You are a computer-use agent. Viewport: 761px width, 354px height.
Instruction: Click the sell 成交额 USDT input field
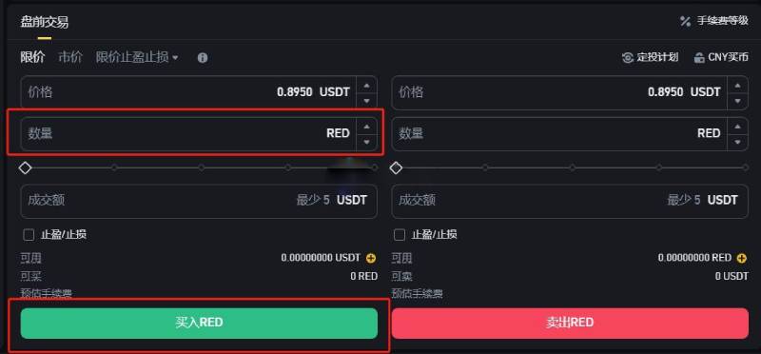point(570,201)
